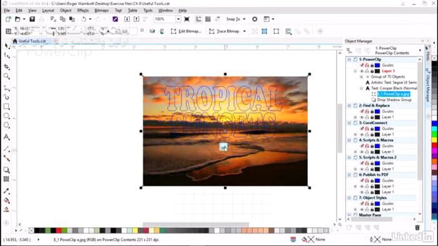This screenshot has width=438, height=246.
Task: Open the Object Manager flyout arrow
Action: click(420, 51)
